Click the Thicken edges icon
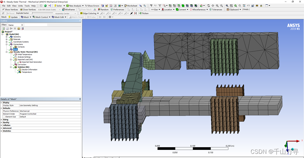 click(144, 13)
